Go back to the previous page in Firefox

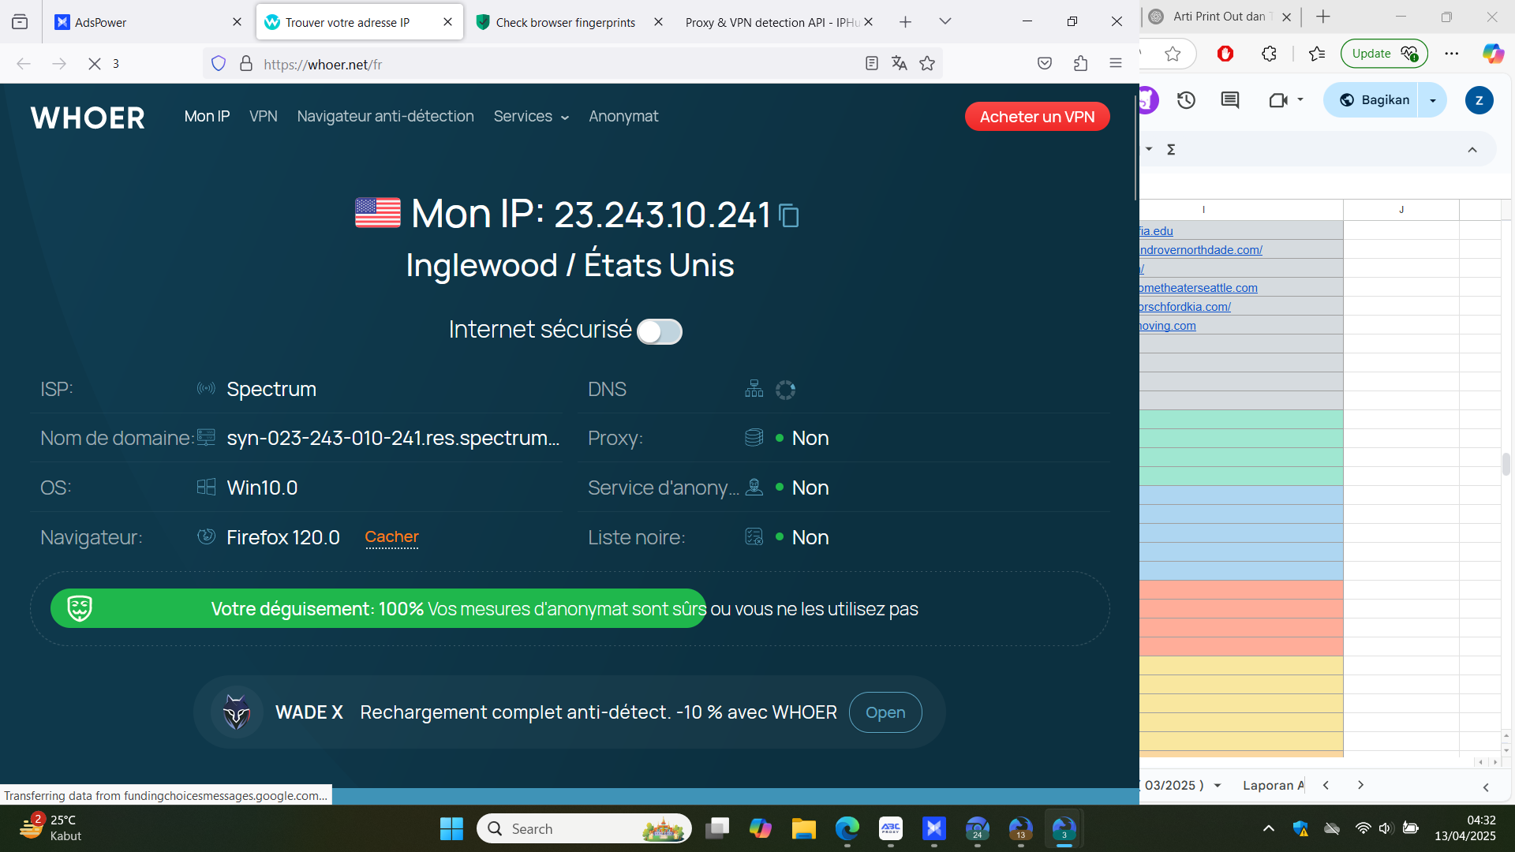tap(24, 64)
